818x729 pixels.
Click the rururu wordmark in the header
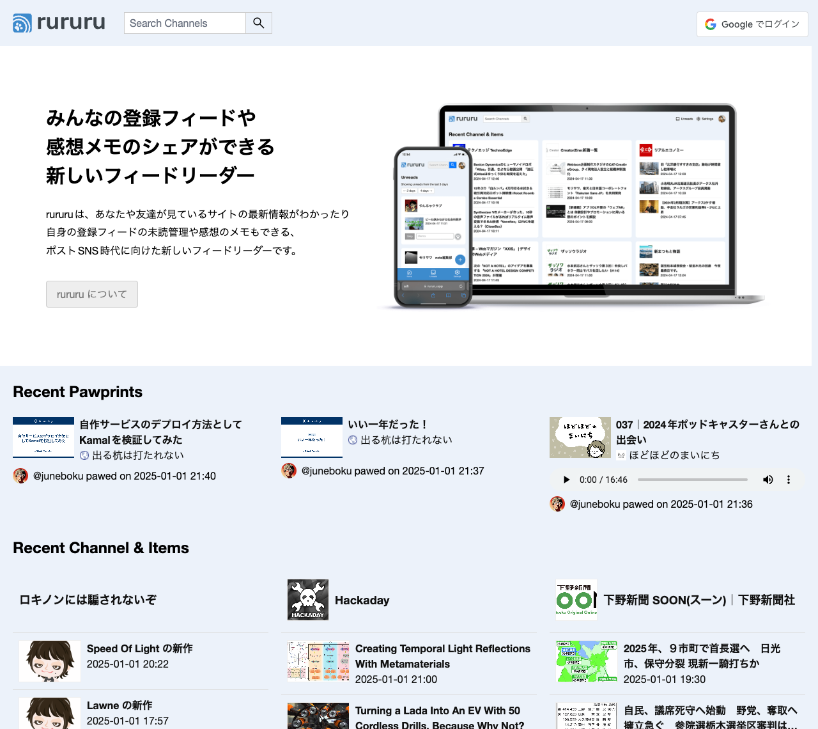tap(71, 22)
